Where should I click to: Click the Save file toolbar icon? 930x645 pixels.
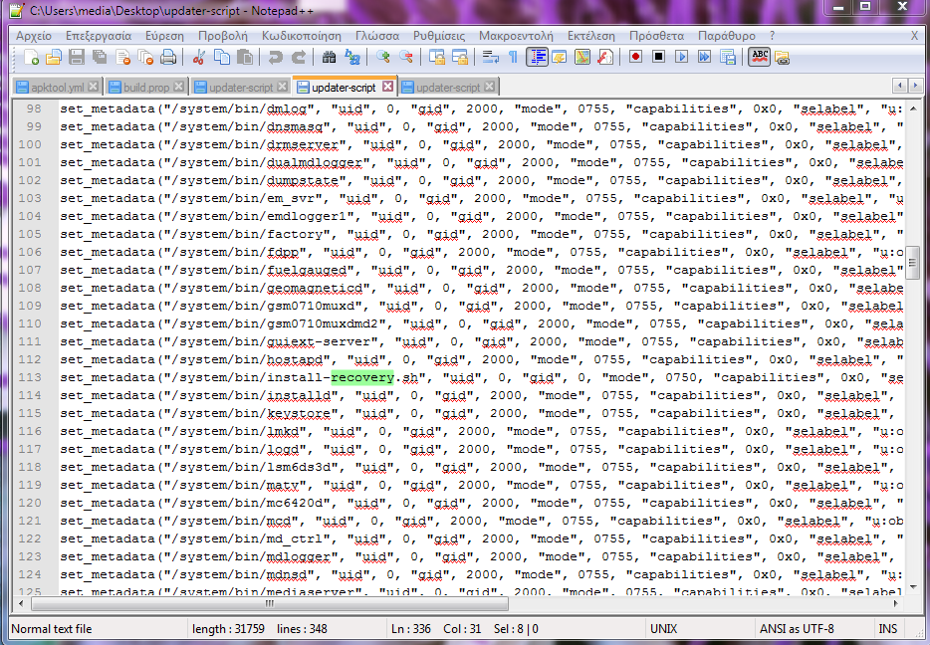pos(77,57)
